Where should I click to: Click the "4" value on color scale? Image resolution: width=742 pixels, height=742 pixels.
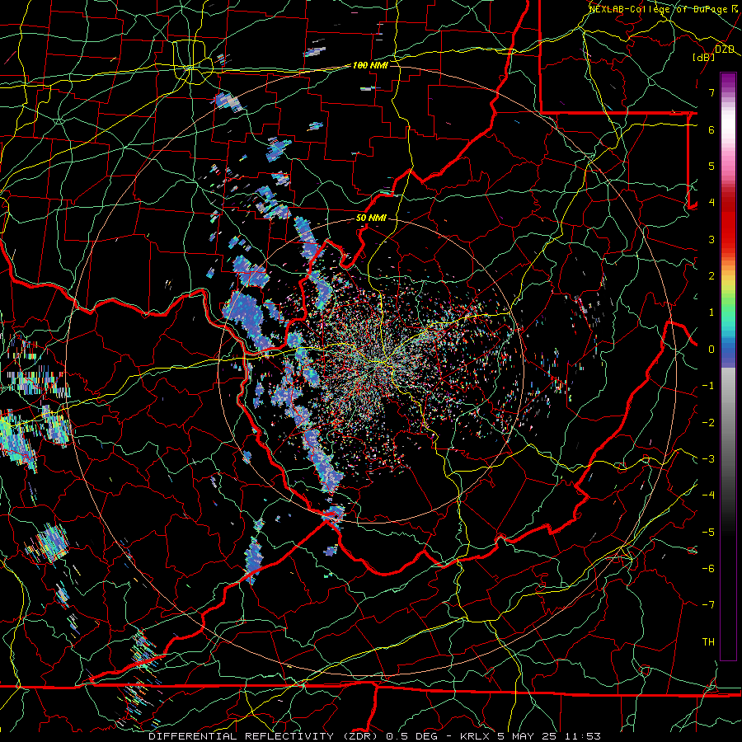pos(711,203)
